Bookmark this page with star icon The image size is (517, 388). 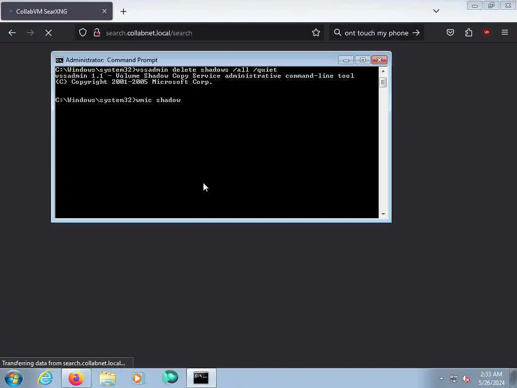tap(316, 33)
